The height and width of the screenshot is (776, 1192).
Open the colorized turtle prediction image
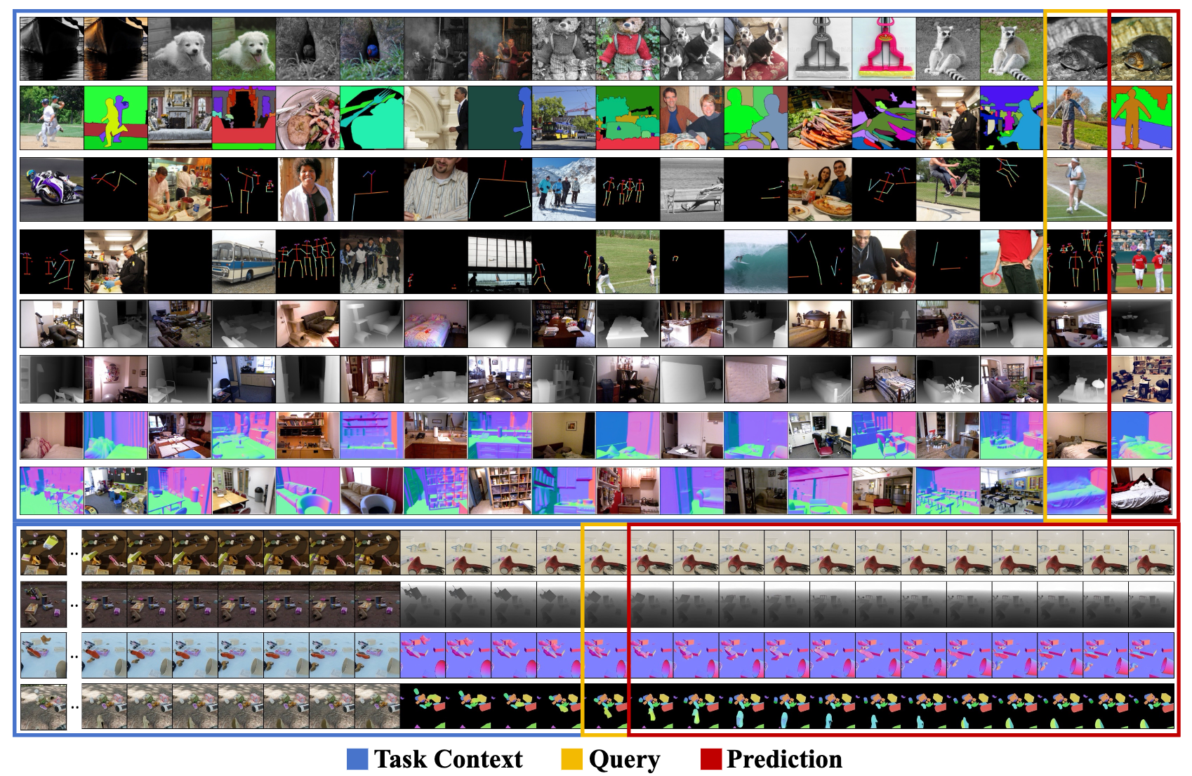(1141, 49)
